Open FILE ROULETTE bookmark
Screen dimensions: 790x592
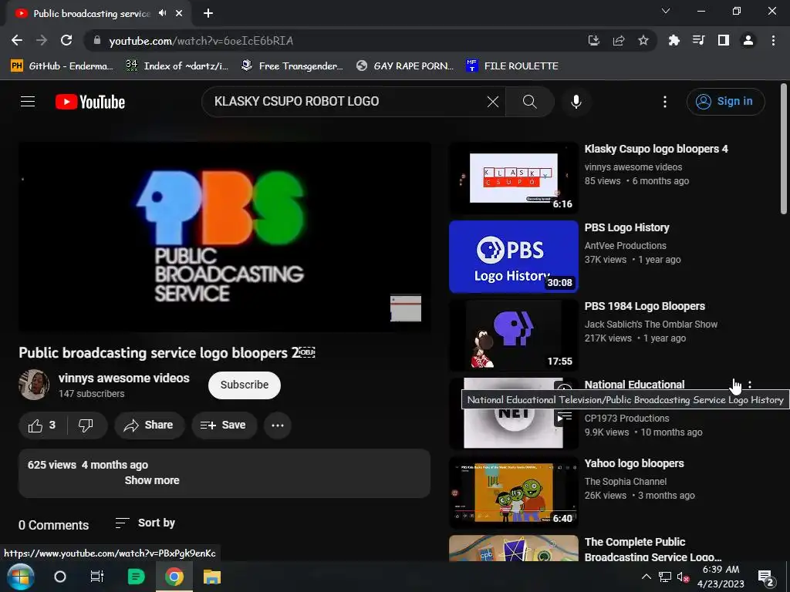pyautogui.click(x=512, y=66)
